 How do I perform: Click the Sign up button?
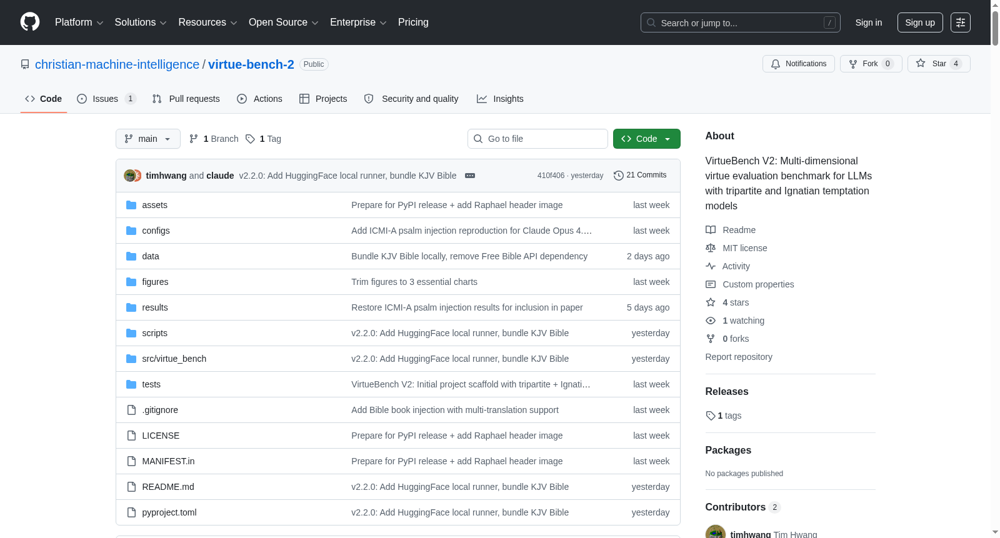(x=920, y=22)
